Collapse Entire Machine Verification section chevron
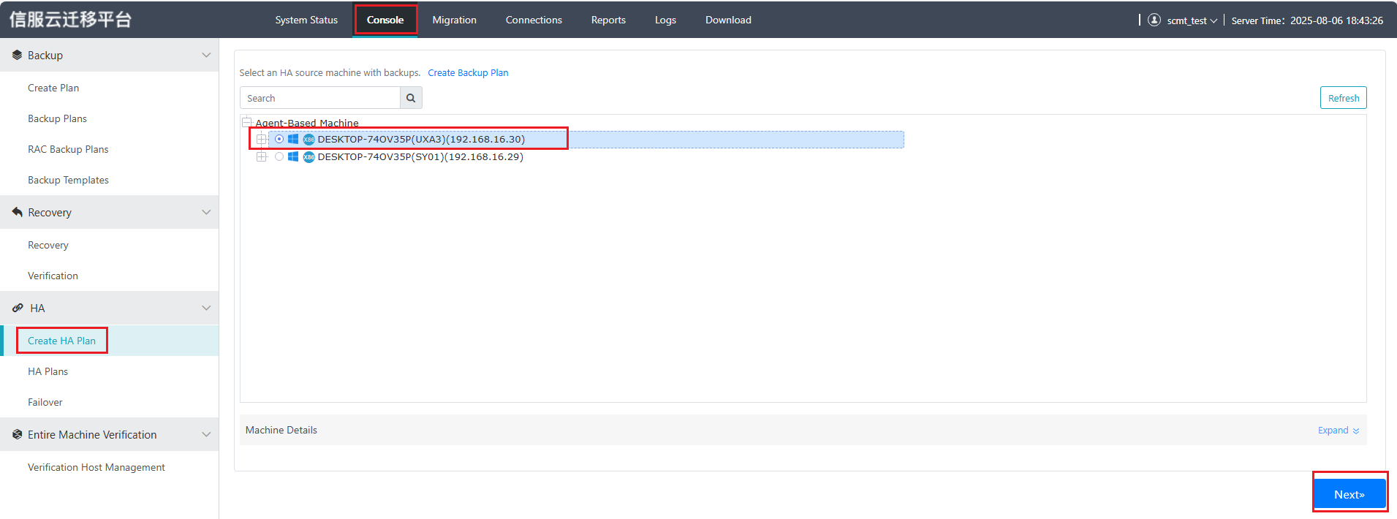Image resolution: width=1397 pixels, height=519 pixels. pos(206,434)
